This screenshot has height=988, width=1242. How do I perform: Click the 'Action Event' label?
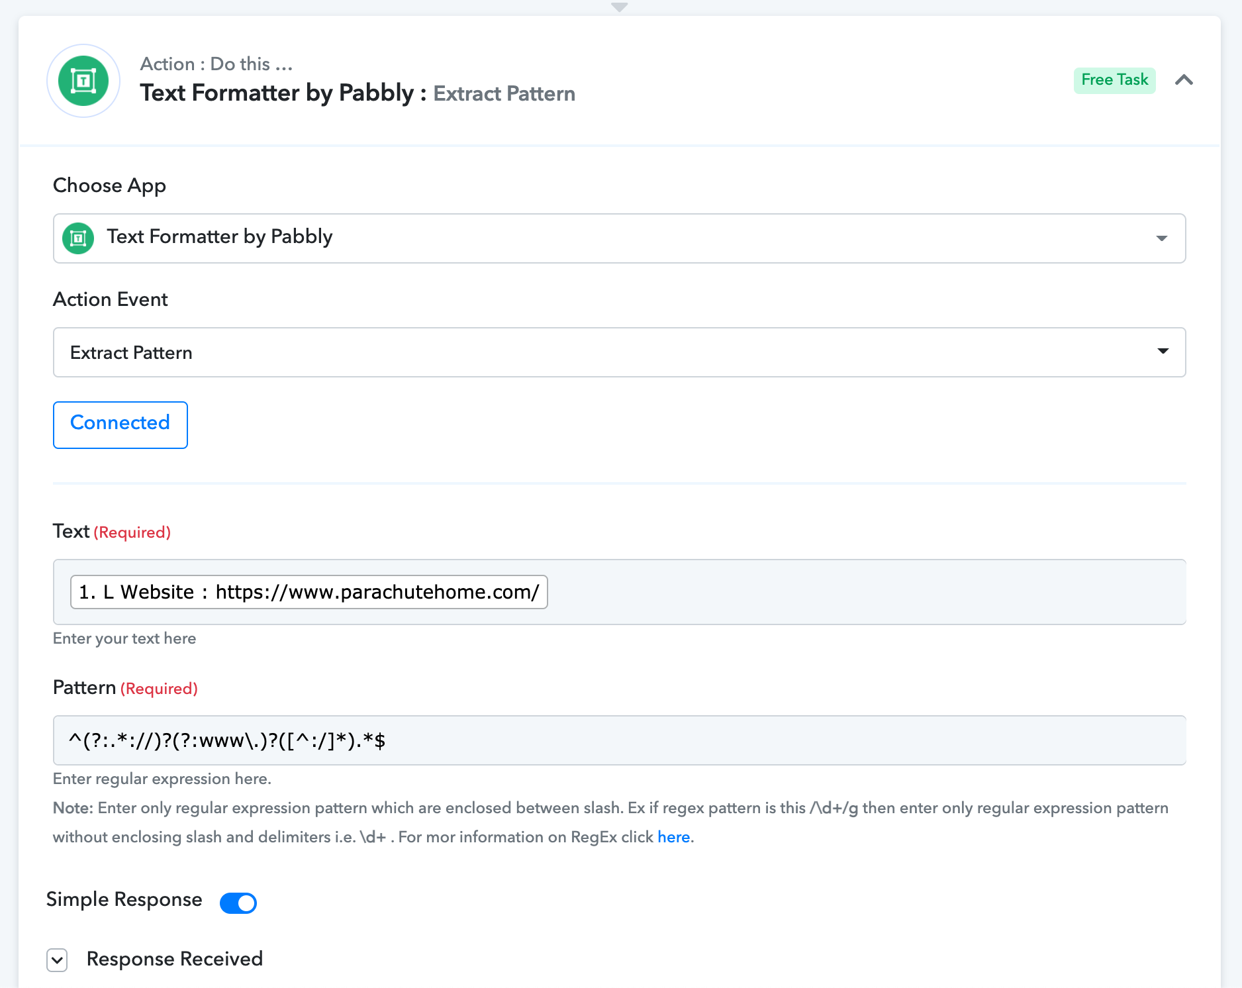point(111,299)
